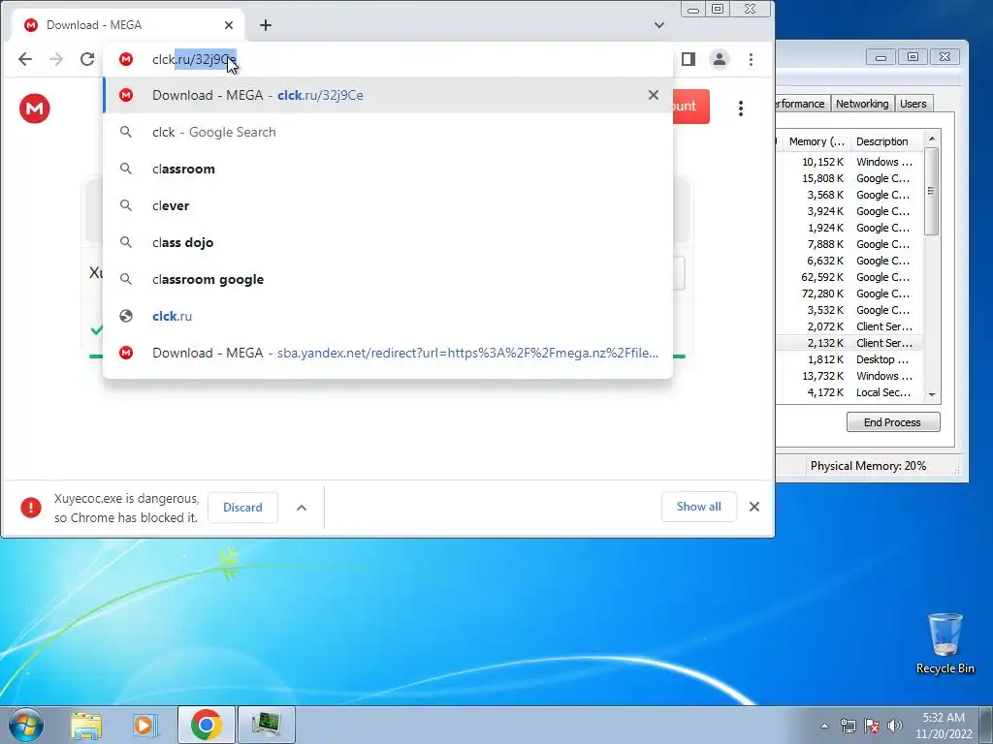Click the Action Center flag tray icon
The width and height of the screenshot is (993, 744).
click(872, 726)
